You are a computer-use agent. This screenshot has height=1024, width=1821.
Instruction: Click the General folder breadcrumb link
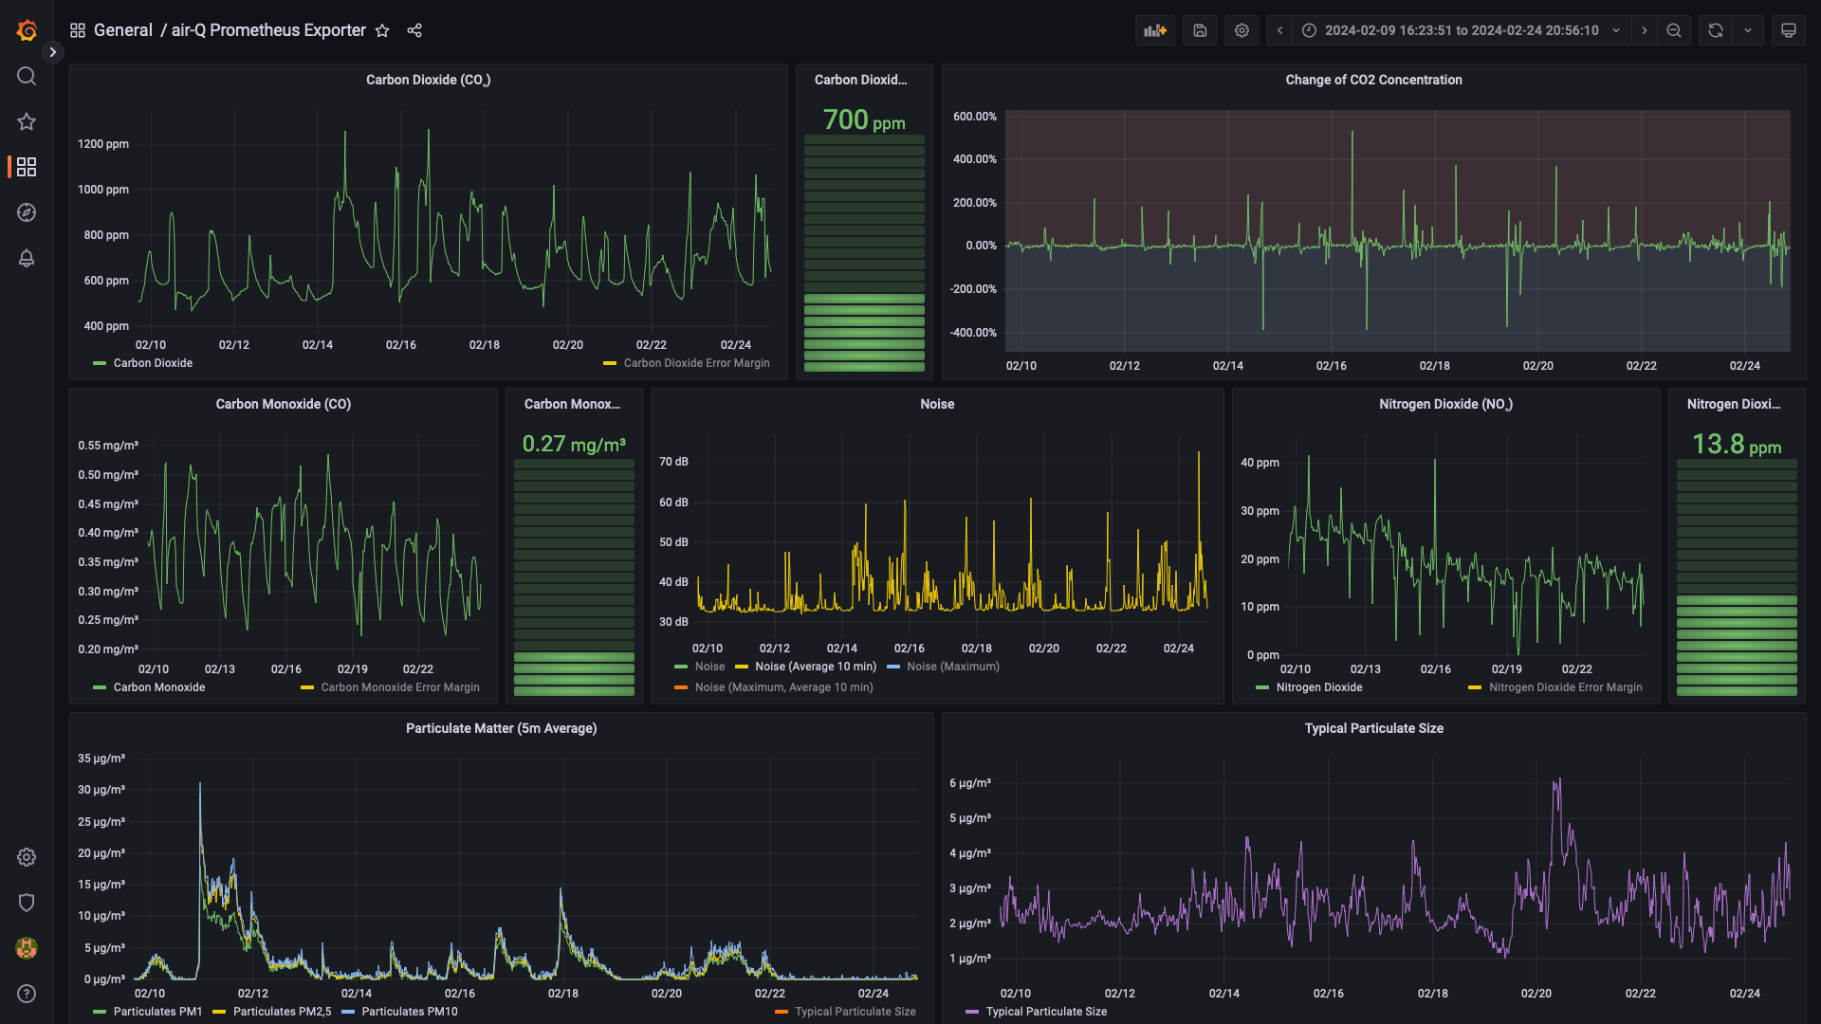point(122,30)
